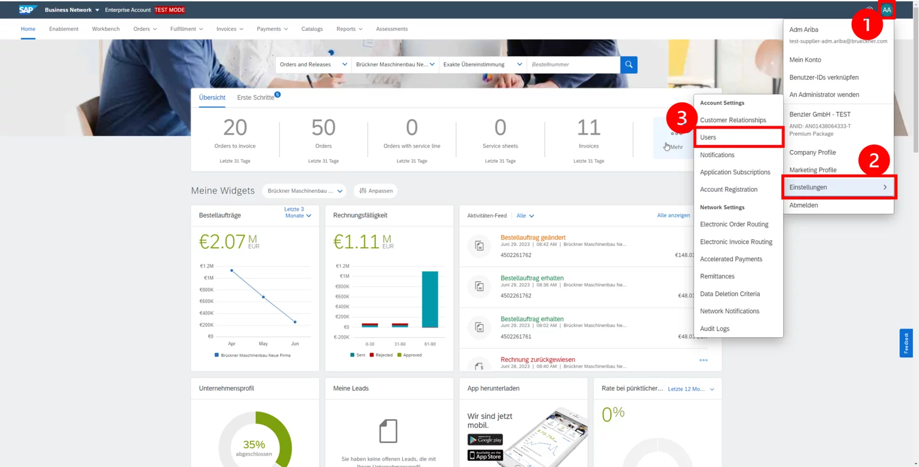Screen dimensions: 919x467
Task: Click the SAP logo
Action: (x=26, y=9)
